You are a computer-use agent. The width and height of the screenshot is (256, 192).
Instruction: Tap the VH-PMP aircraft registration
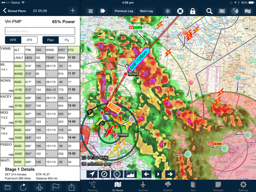13,22
